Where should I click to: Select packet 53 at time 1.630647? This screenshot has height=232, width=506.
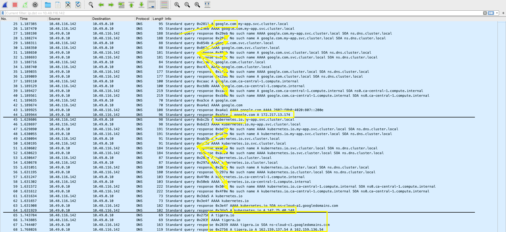[x=249, y=158]
